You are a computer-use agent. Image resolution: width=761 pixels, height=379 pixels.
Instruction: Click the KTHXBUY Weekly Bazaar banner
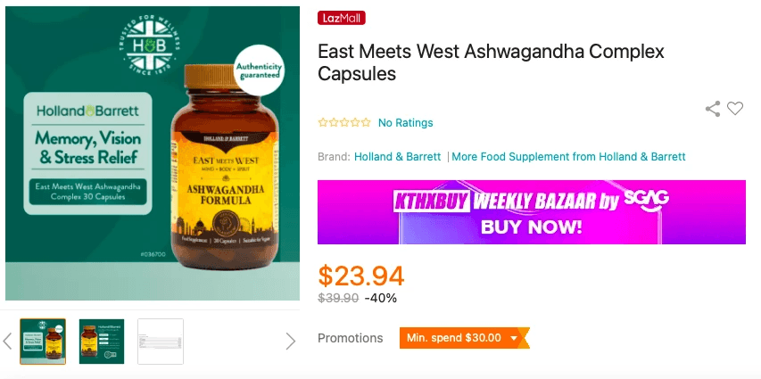[532, 212]
